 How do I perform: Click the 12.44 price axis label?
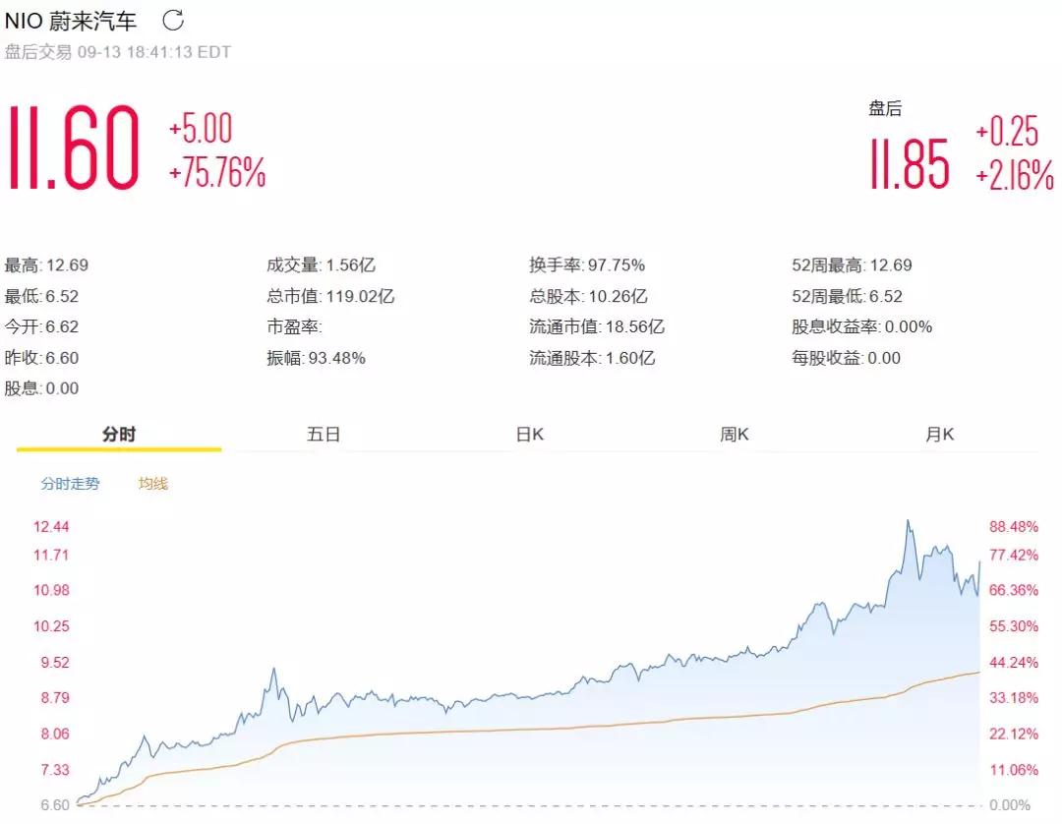pyautogui.click(x=50, y=527)
